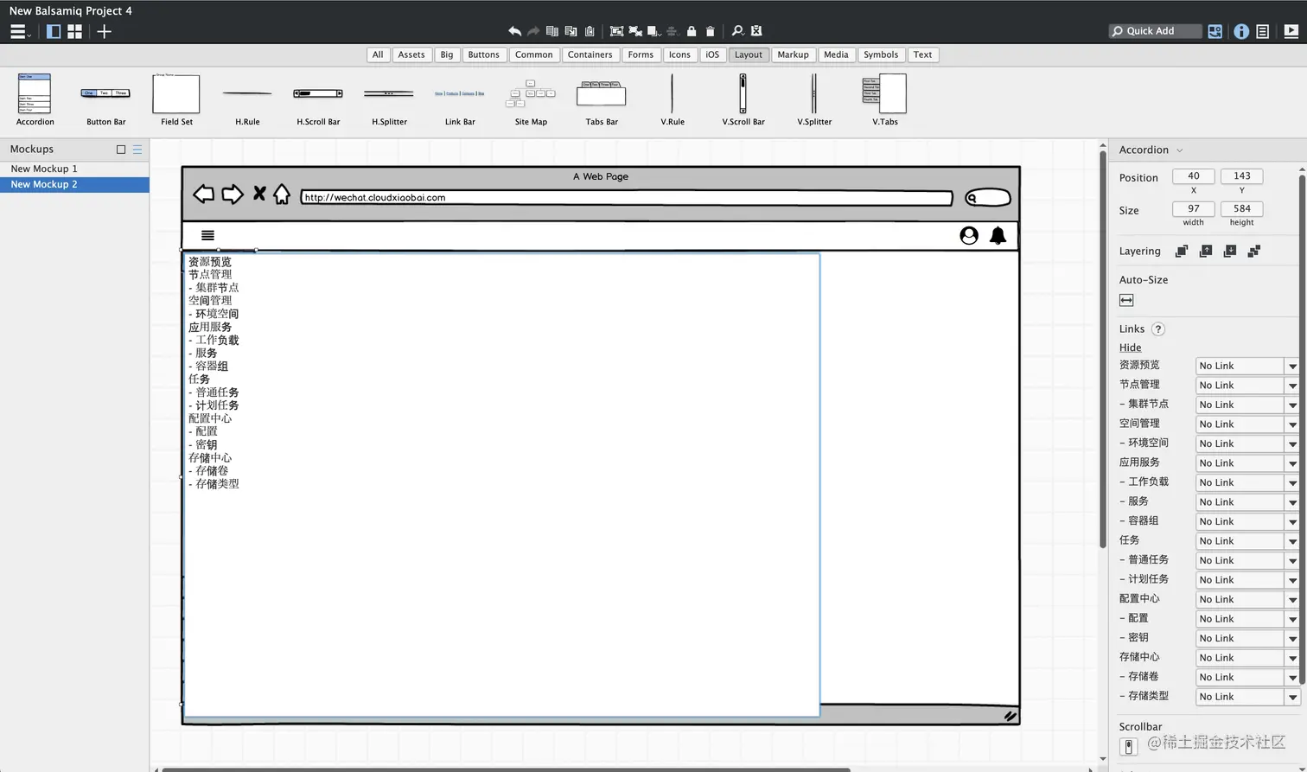This screenshot has height=772, width=1307.
Task: Open the zoom magnifier tool
Action: pyautogui.click(x=737, y=31)
